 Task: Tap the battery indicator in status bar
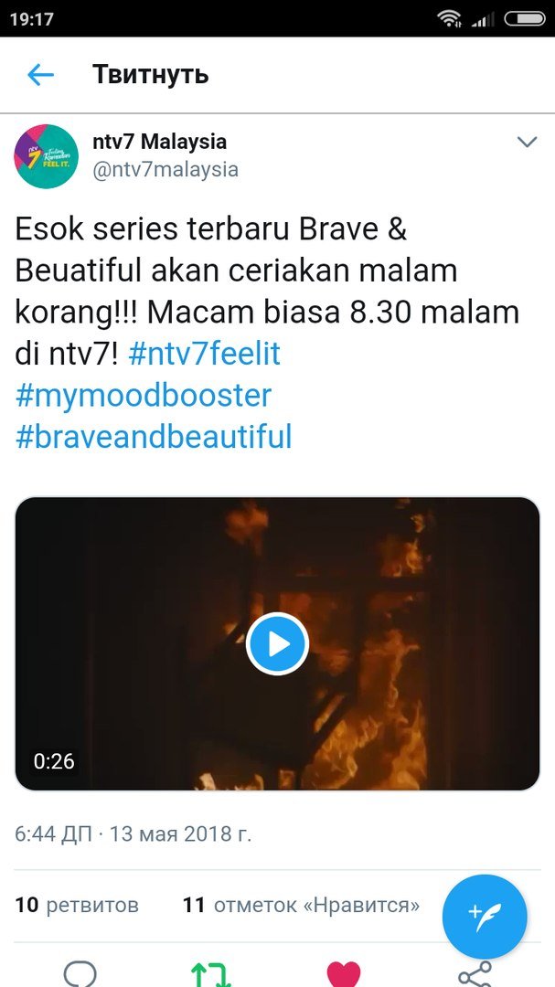click(525, 19)
